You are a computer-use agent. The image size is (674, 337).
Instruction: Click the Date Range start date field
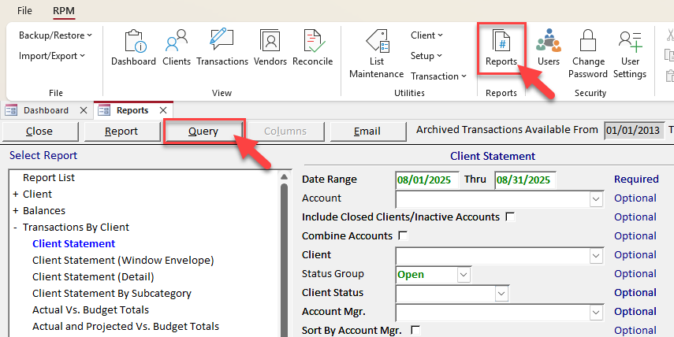(425, 180)
